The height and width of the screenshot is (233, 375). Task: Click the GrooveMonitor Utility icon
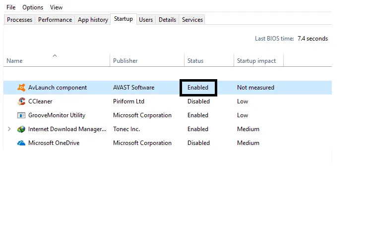pos(21,115)
